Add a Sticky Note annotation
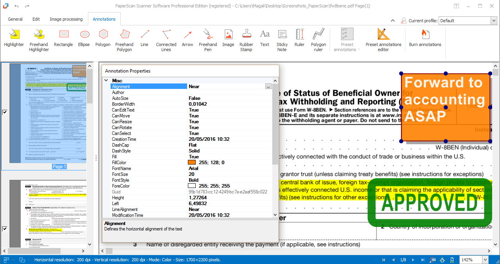Image resolution: width=500 pixels, height=264 pixels. (282, 38)
